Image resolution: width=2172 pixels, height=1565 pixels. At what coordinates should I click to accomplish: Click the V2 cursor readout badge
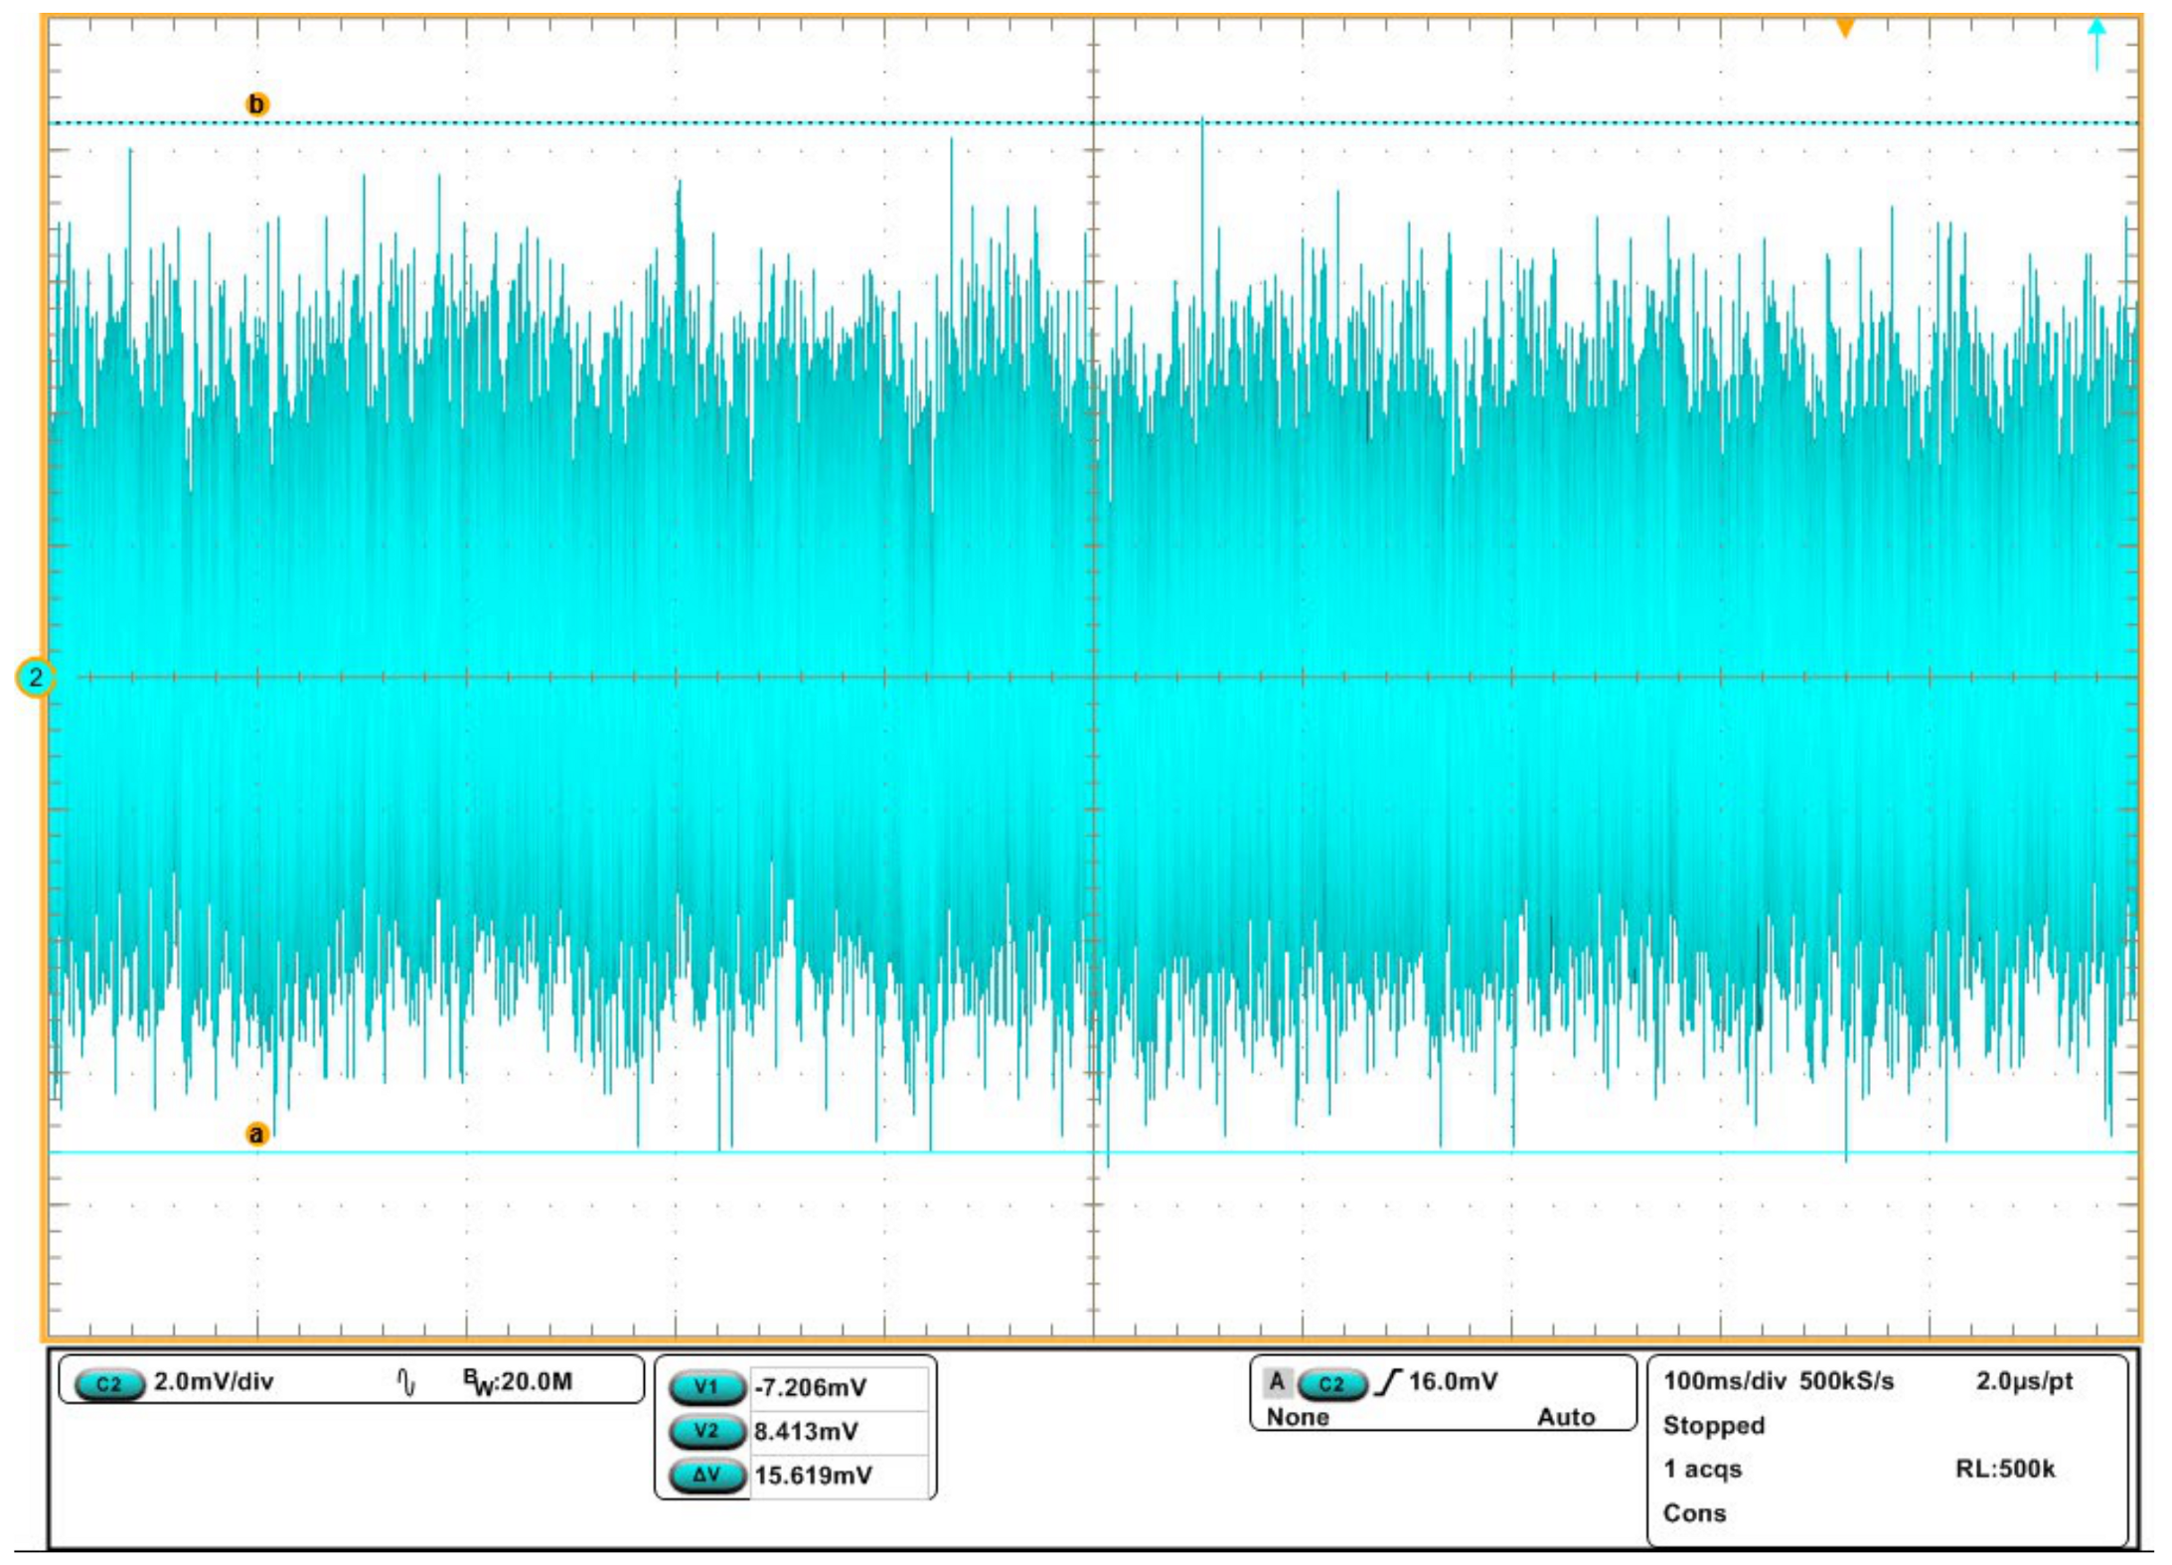point(706,1432)
